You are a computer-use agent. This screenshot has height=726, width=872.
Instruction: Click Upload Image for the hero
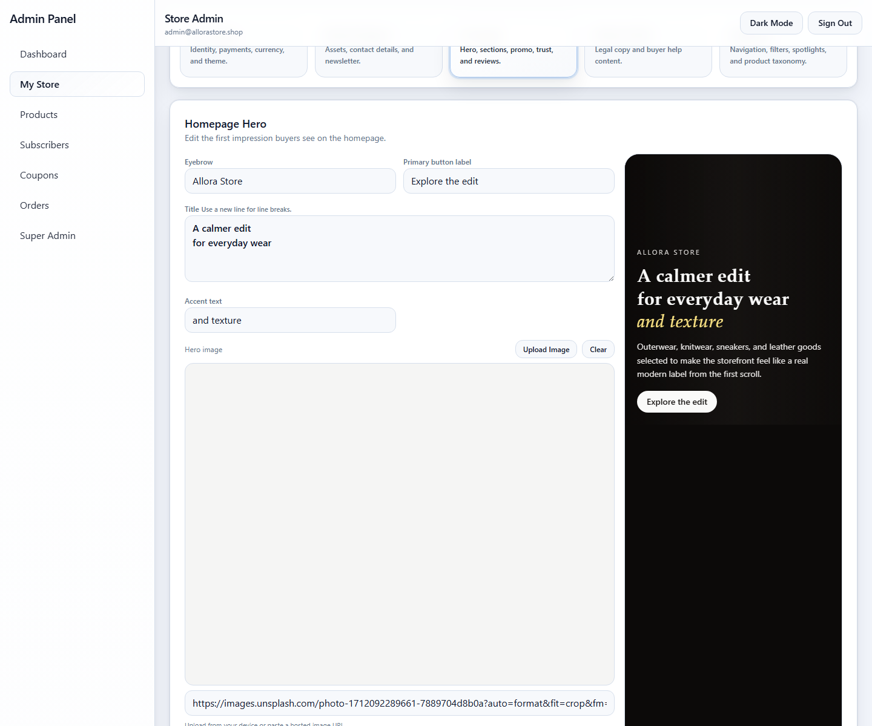pos(546,349)
